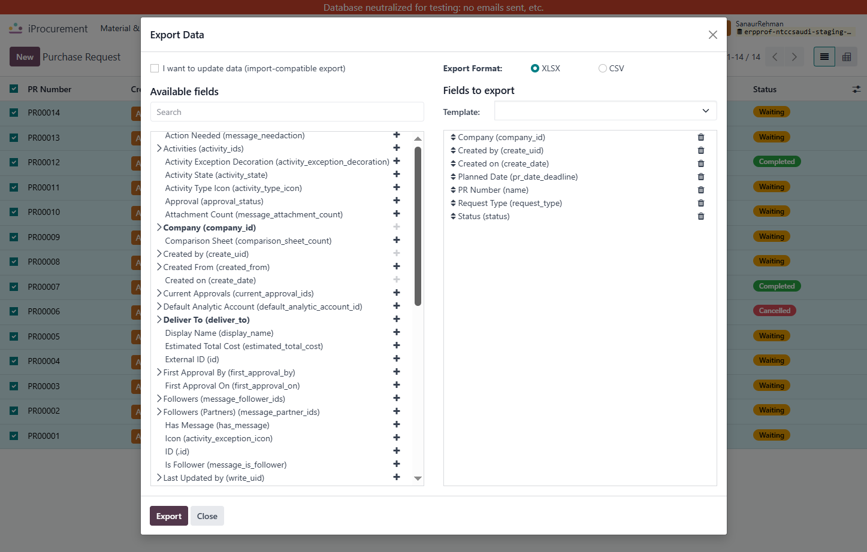Click available fields scrollbar thumb
This screenshot has width=867, height=552.
(x=418, y=226)
